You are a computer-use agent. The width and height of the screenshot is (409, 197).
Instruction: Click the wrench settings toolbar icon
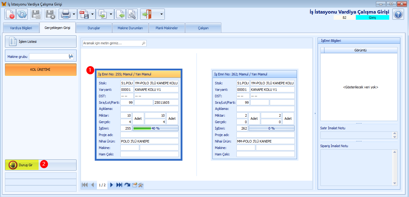pyautogui.click(x=132, y=14)
